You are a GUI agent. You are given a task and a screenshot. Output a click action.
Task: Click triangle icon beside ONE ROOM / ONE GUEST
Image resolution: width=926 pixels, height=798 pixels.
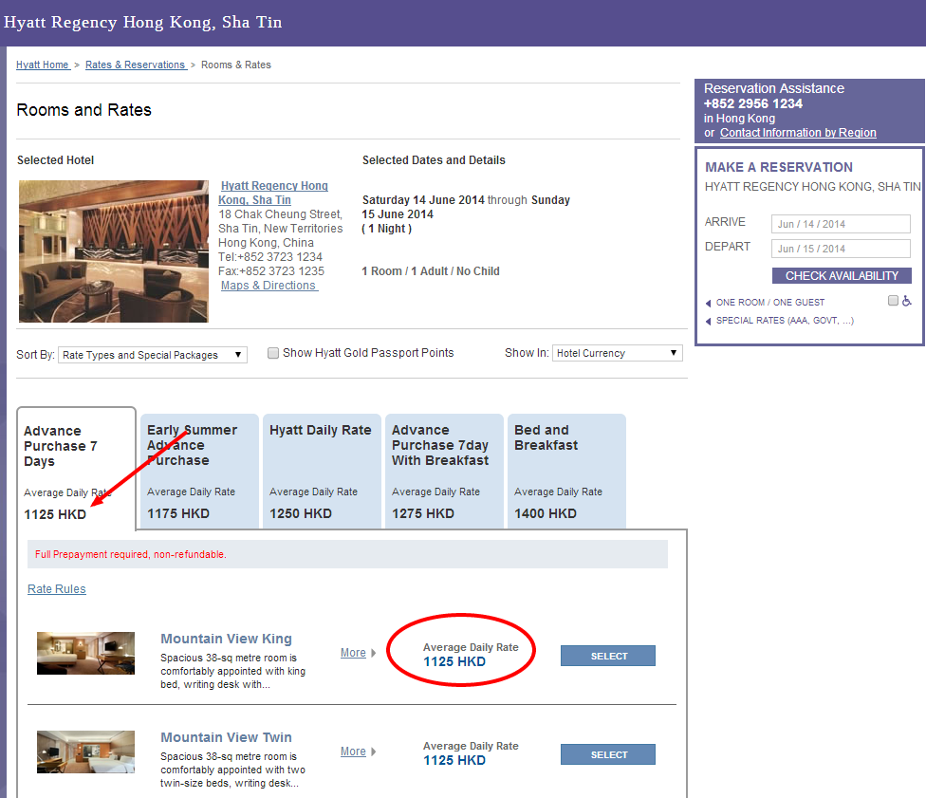tap(708, 303)
